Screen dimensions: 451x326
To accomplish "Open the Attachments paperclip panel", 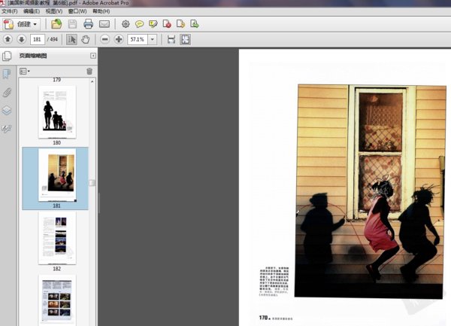I will pos(7,93).
